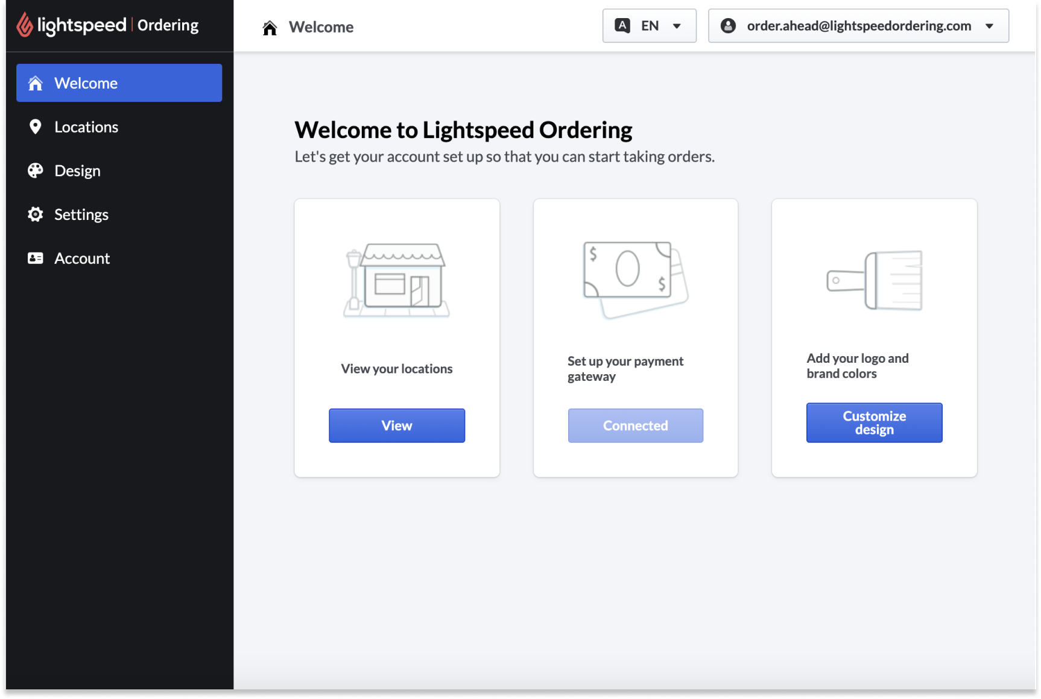Click the user avatar icon
Image resolution: width=1041 pixels, height=699 pixels.
tap(728, 26)
